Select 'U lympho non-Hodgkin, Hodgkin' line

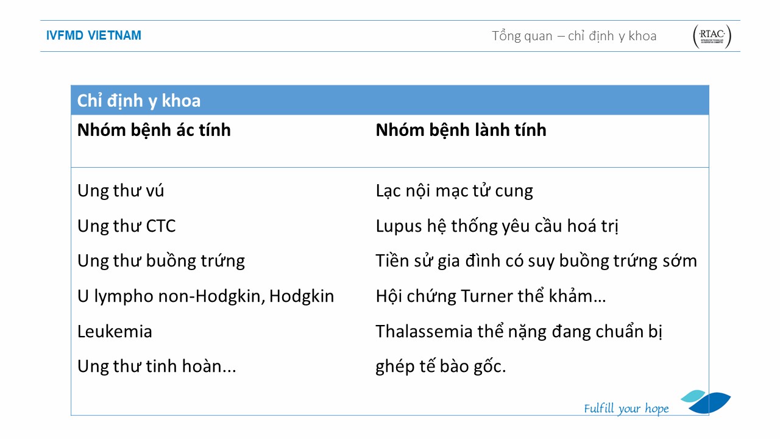pos(205,296)
